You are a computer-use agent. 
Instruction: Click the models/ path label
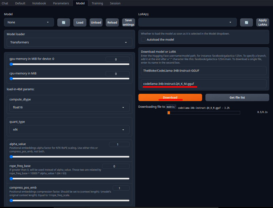pyautogui.click(x=171, y=107)
